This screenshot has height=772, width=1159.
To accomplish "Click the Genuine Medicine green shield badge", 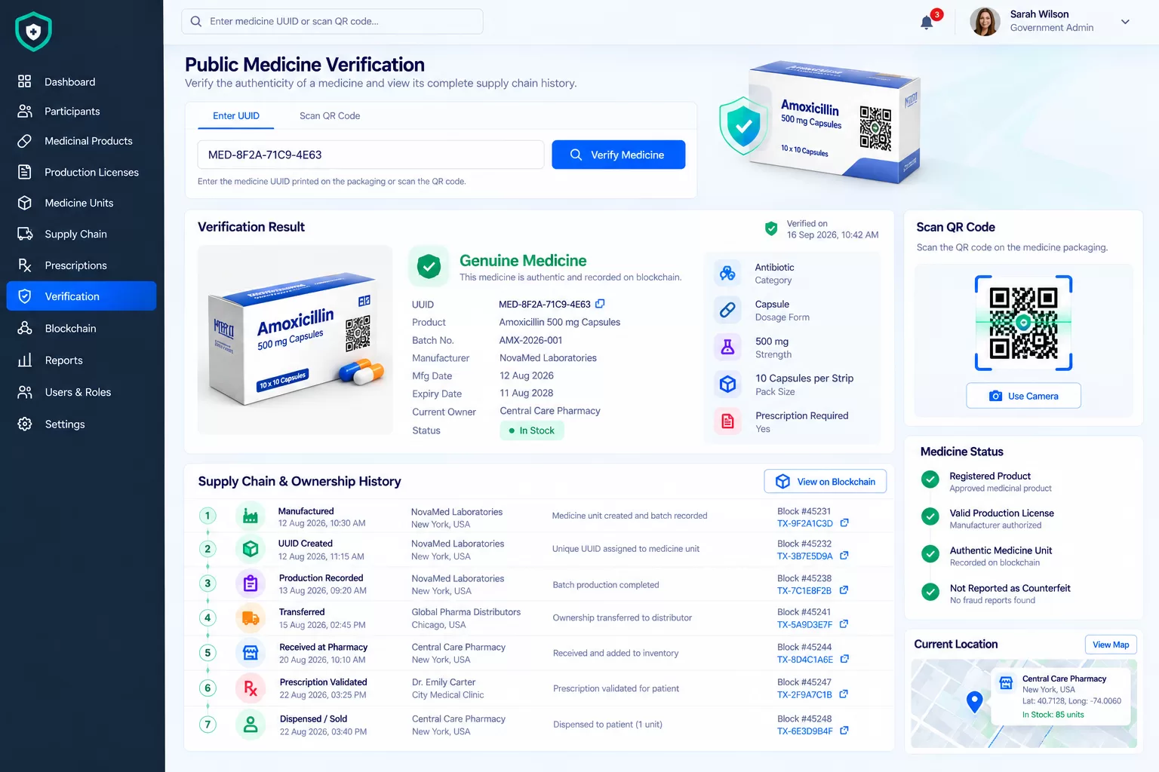I will 429,266.
